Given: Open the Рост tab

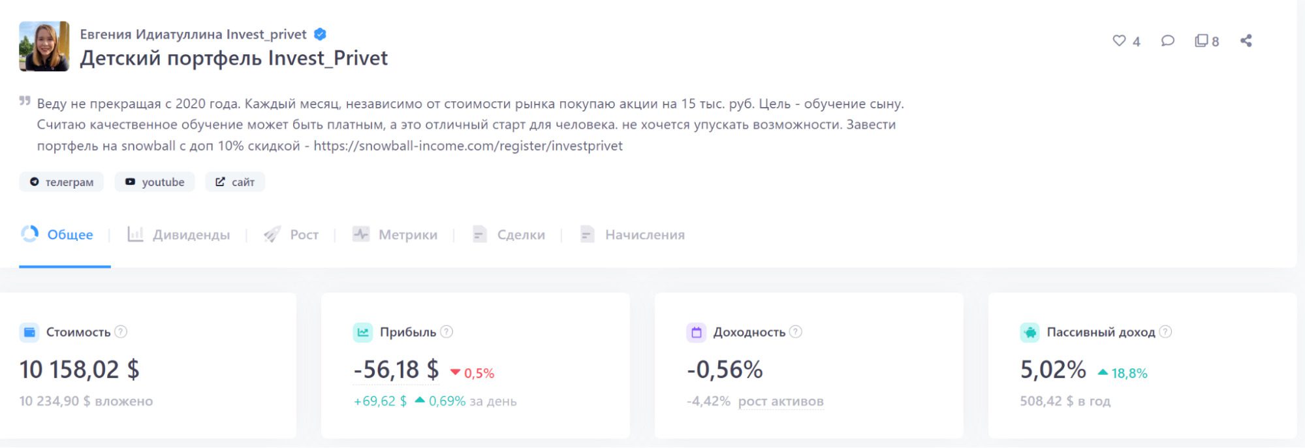Looking at the screenshot, I should click(292, 234).
